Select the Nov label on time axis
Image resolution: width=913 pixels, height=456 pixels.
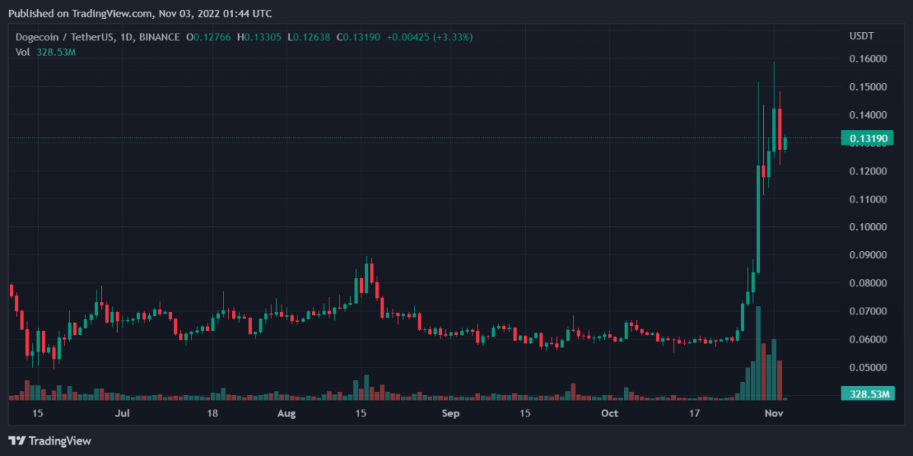[774, 413]
